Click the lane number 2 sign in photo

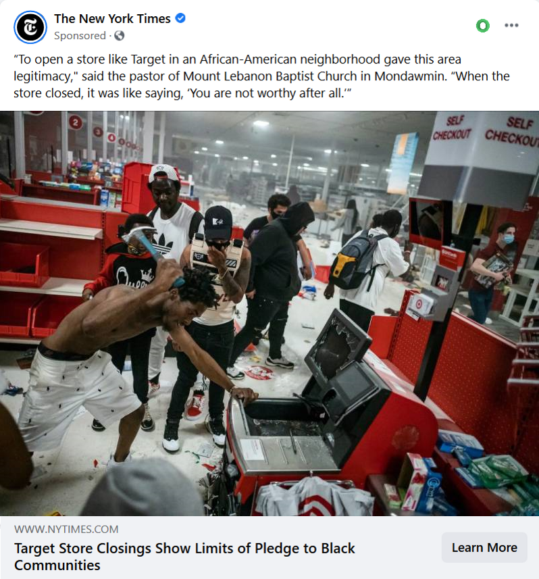coord(76,122)
